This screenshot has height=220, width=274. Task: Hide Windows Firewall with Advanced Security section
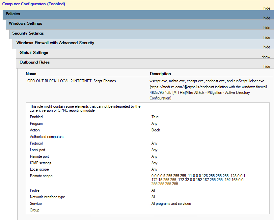tap(267, 47)
